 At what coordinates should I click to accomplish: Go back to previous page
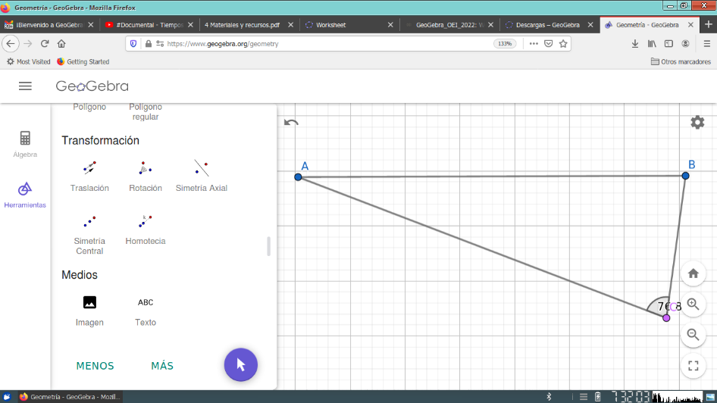(11, 44)
